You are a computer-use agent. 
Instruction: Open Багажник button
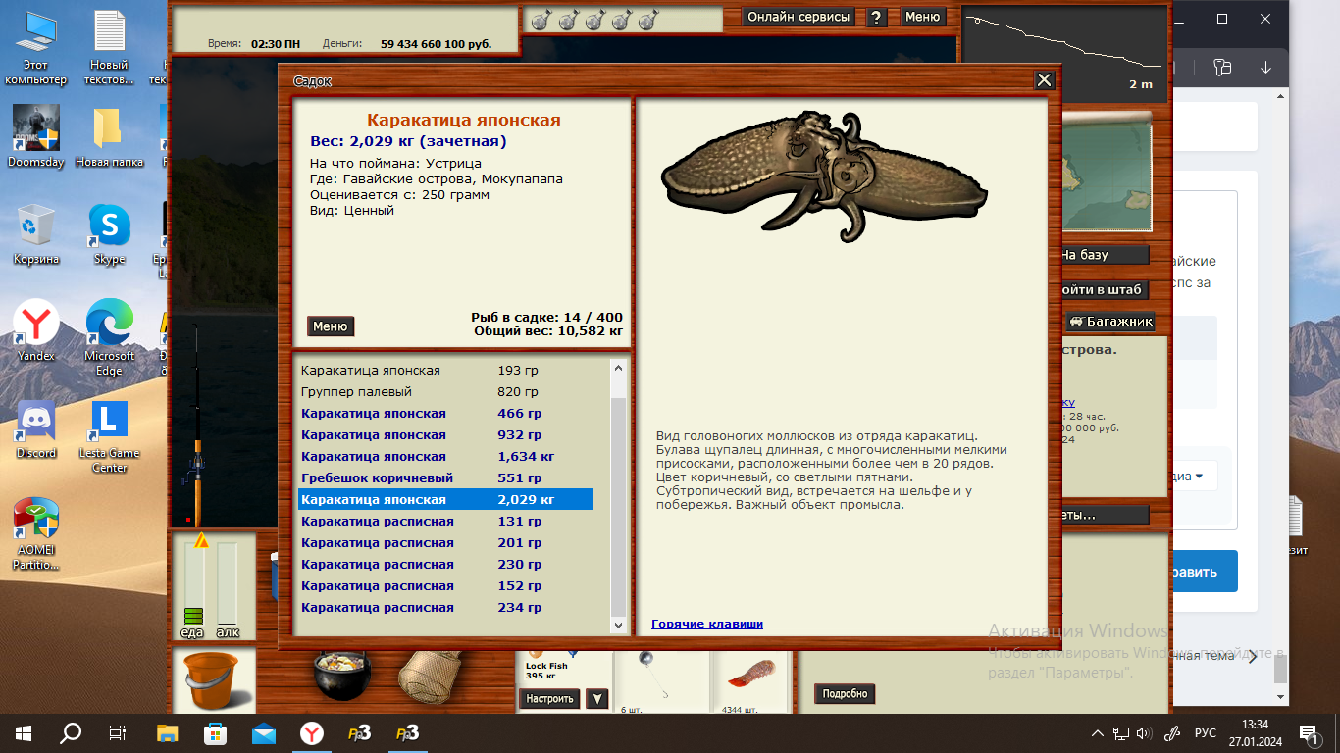(1109, 322)
